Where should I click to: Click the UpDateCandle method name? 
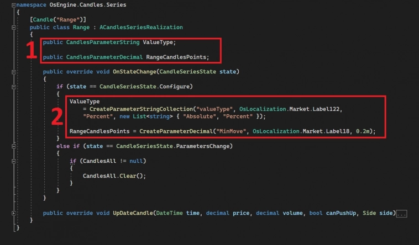pos(133,213)
